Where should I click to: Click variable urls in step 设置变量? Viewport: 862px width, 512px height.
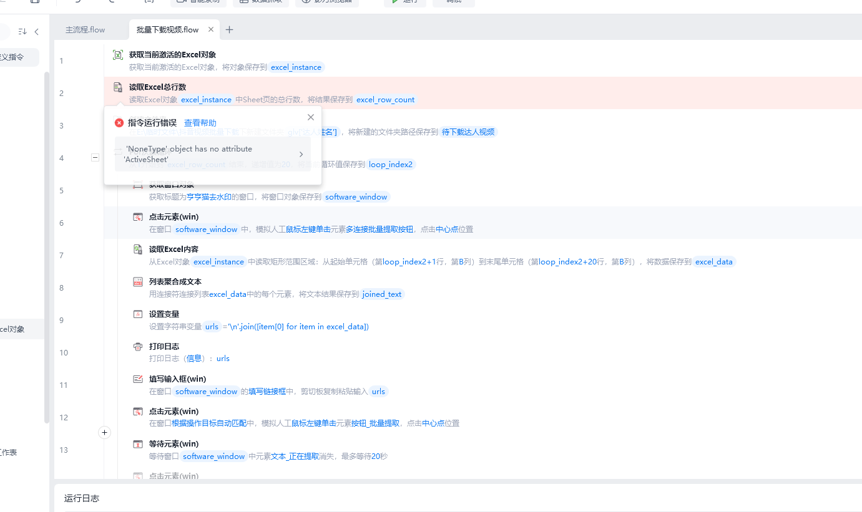212,327
